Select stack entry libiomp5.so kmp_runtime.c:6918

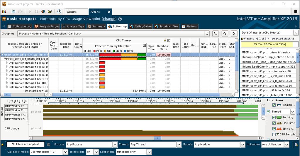click(x=268, y=57)
